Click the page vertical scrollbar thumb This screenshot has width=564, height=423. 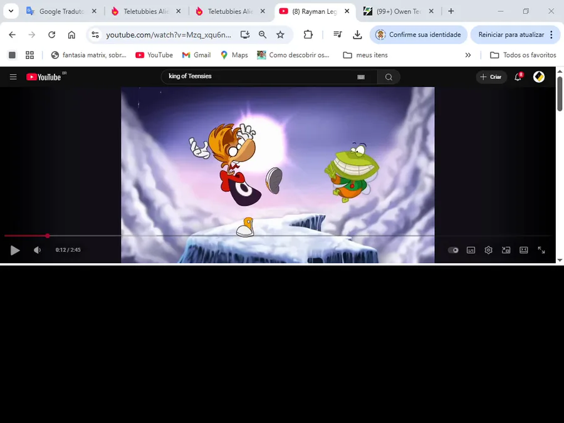560,93
